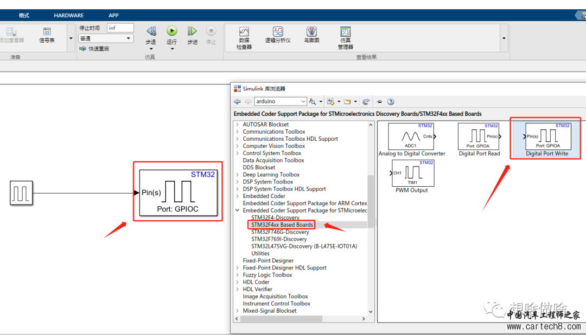586x335 pixels.
Task: Select the Pulse Generator block on canvas
Action: pyautogui.click(x=21, y=193)
